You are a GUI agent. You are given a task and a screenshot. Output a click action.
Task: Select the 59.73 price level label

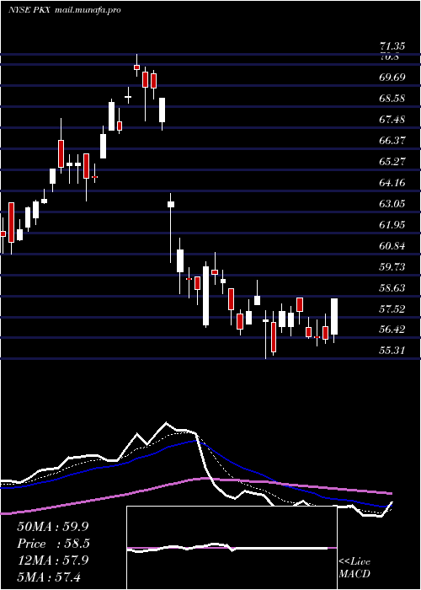392,267
